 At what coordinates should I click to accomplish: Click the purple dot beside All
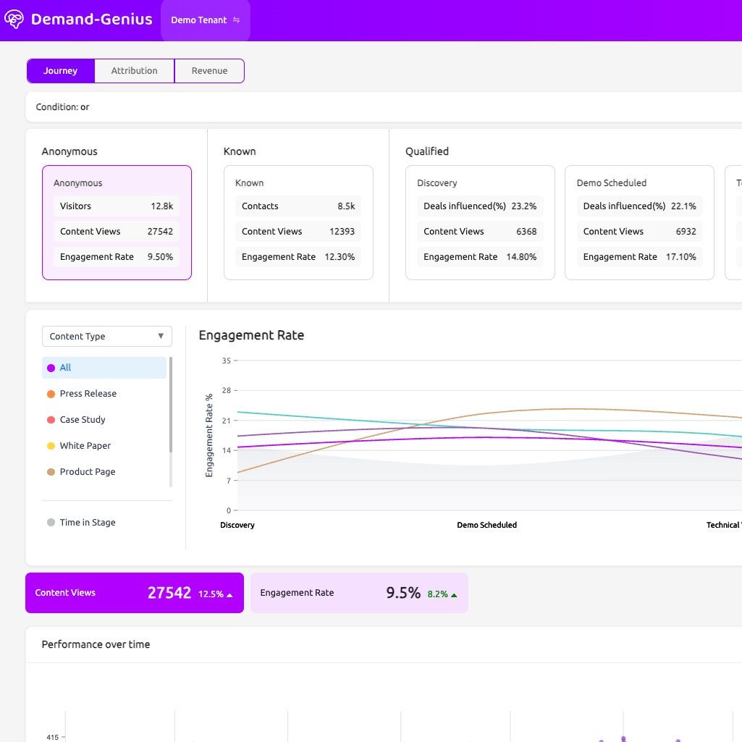tap(51, 368)
